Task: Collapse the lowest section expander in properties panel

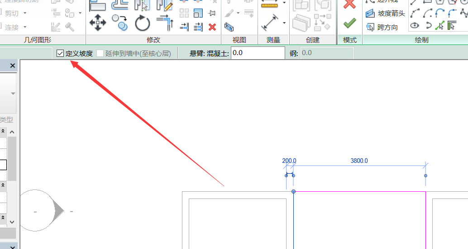Action: pyautogui.click(x=3, y=217)
